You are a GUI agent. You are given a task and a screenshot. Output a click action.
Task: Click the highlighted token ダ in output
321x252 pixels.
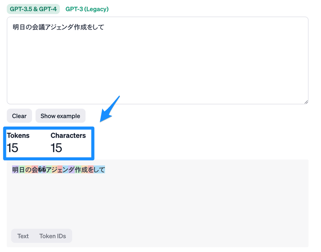[x=71, y=170]
